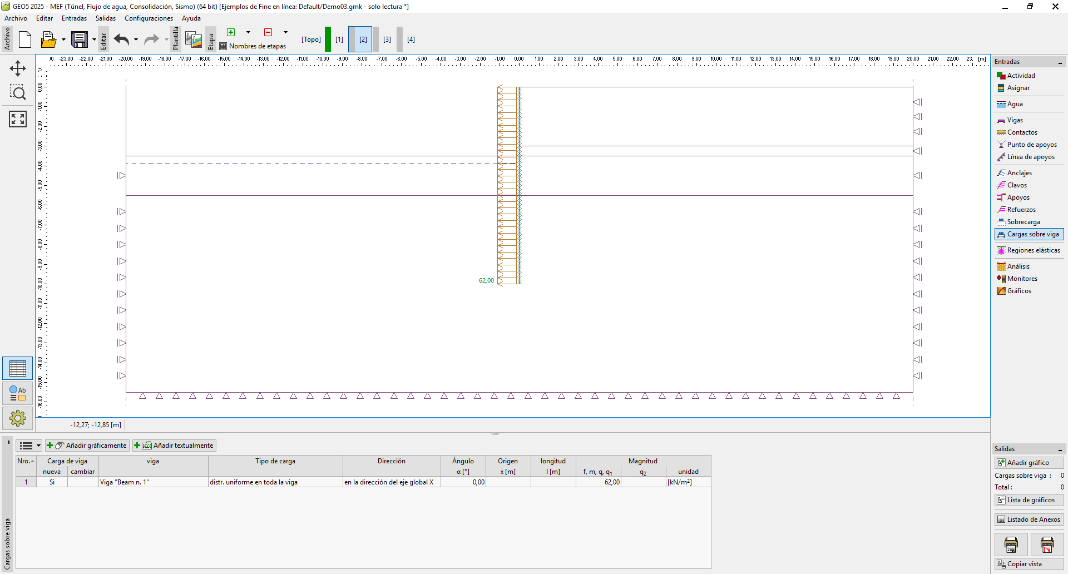Switch to construction stage [3]
The width and height of the screenshot is (1068, 574).
[387, 39]
